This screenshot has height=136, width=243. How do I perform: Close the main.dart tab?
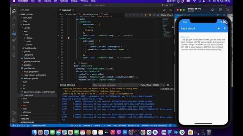[x=73, y=10]
